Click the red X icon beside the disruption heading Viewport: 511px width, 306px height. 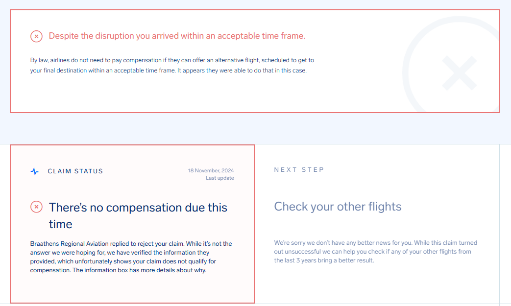[x=36, y=36]
